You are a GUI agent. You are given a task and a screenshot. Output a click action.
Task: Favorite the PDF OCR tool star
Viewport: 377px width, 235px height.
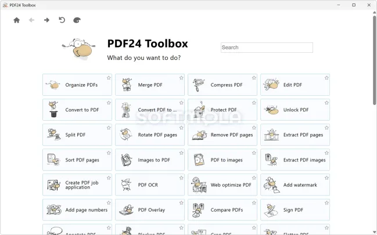click(x=181, y=178)
